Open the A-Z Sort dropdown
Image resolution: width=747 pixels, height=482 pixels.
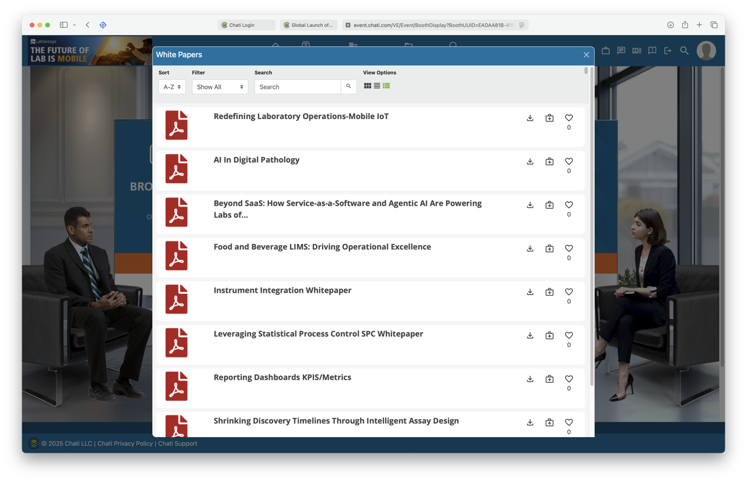pyautogui.click(x=172, y=87)
